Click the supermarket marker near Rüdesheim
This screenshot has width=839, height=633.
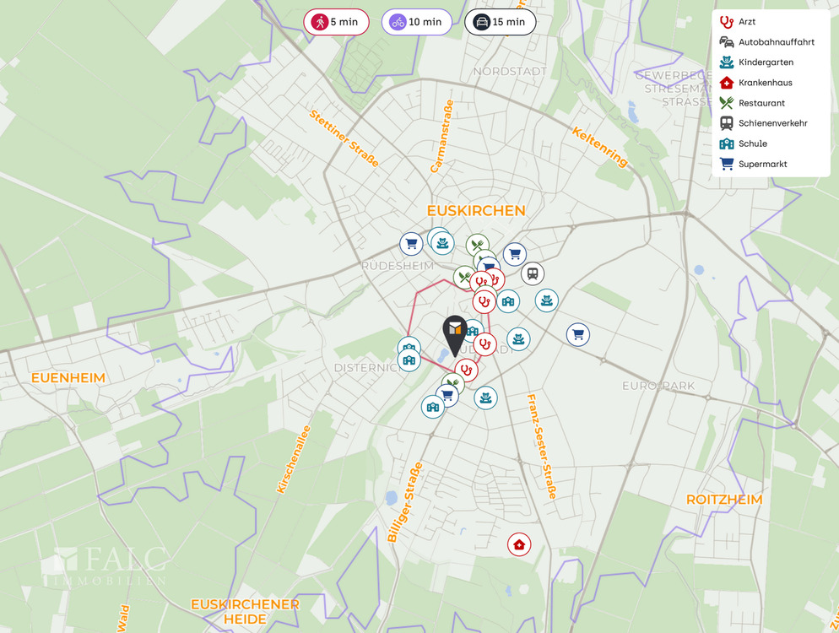point(411,245)
